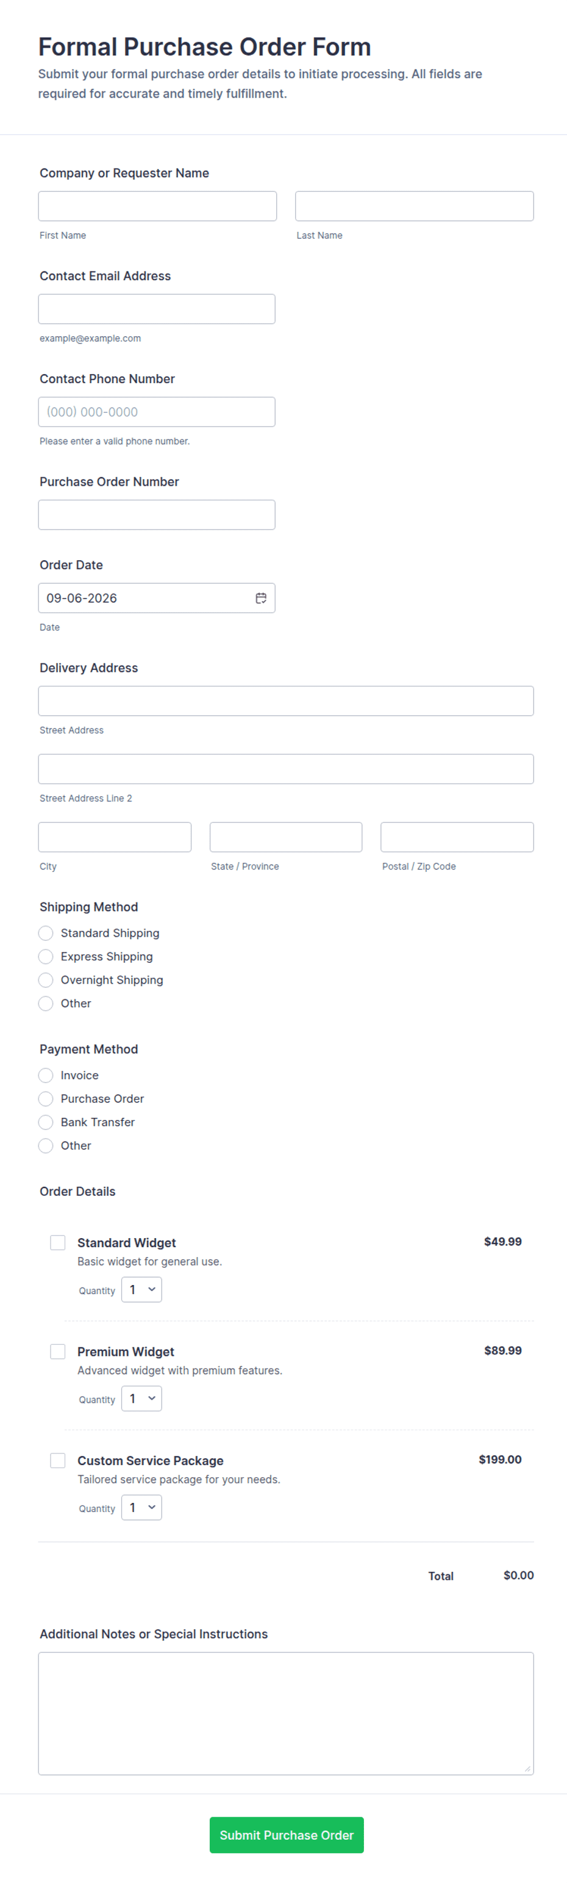Focus the Contact Phone Number field
The image size is (567, 1883).
coord(157,412)
